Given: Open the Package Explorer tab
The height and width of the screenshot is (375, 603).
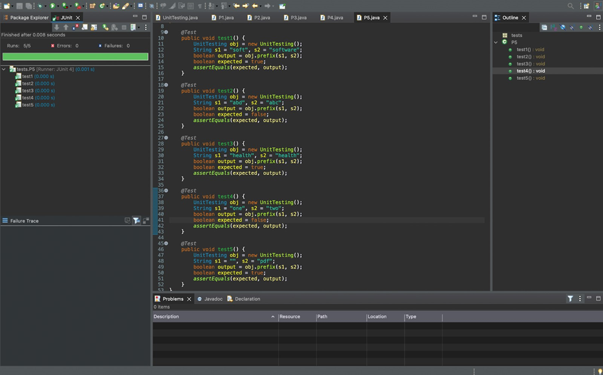Looking at the screenshot, I should [26, 18].
